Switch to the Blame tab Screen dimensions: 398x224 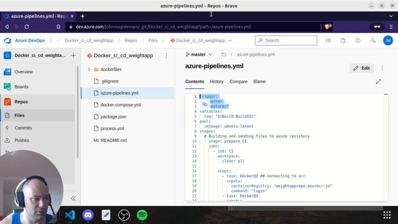tap(259, 82)
